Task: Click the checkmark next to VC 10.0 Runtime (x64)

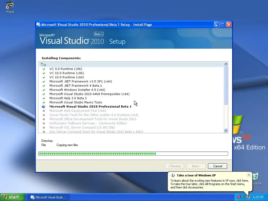Action: tap(44, 77)
